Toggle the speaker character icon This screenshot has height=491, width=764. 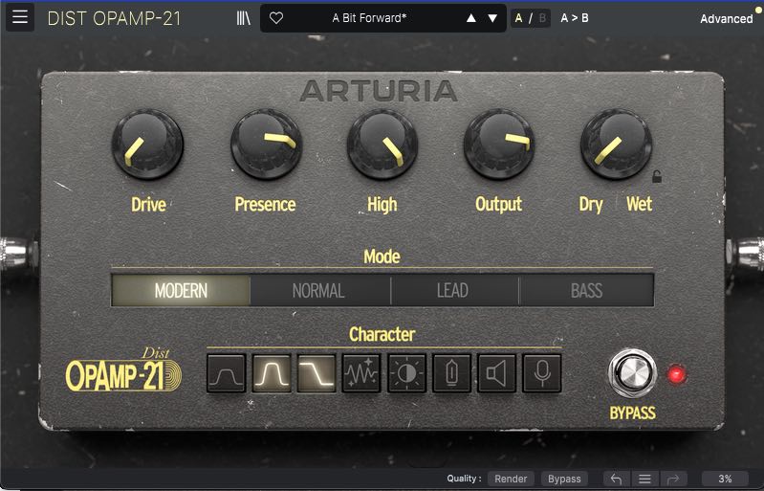pyautogui.click(x=496, y=373)
